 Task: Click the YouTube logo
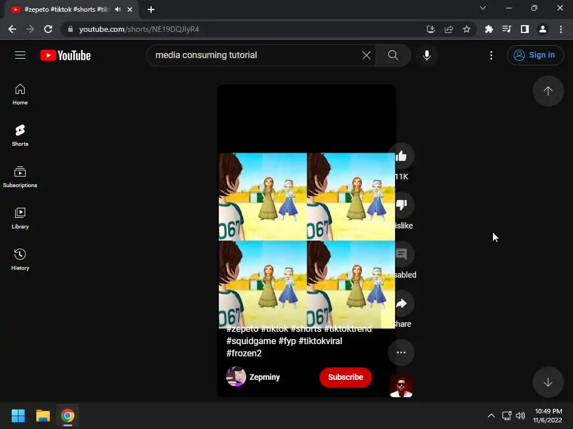click(x=65, y=55)
